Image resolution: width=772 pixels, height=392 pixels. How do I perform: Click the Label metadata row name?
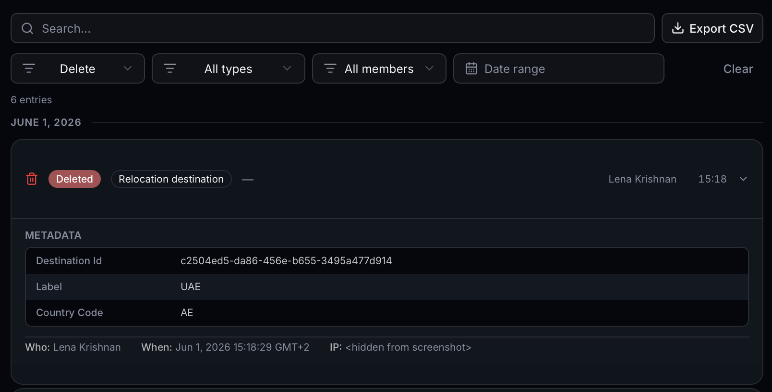[x=49, y=286]
